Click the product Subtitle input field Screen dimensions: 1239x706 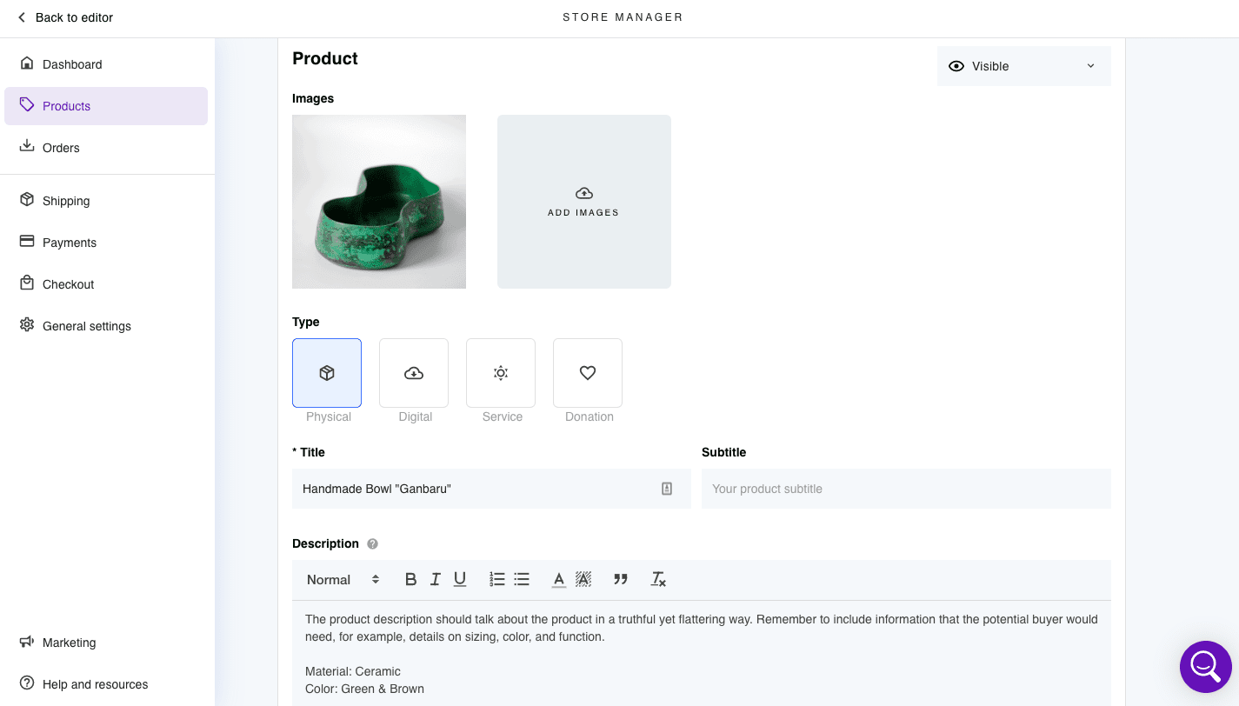click(906, 489)
